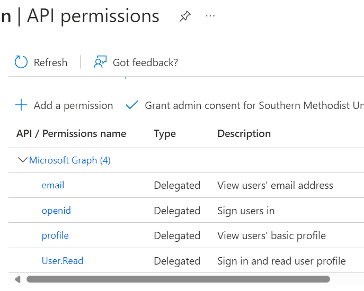This screenshot has height=291, width=364.
Task: Open the User.Read permission
Action: 63,261
